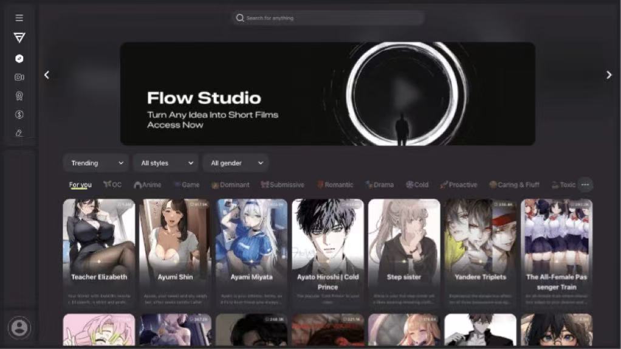Viewport: 621px width, 349px height.
Task: Click the Flow Studio Access Now banner
Action: pyautogui.click(x=328, y=94)
